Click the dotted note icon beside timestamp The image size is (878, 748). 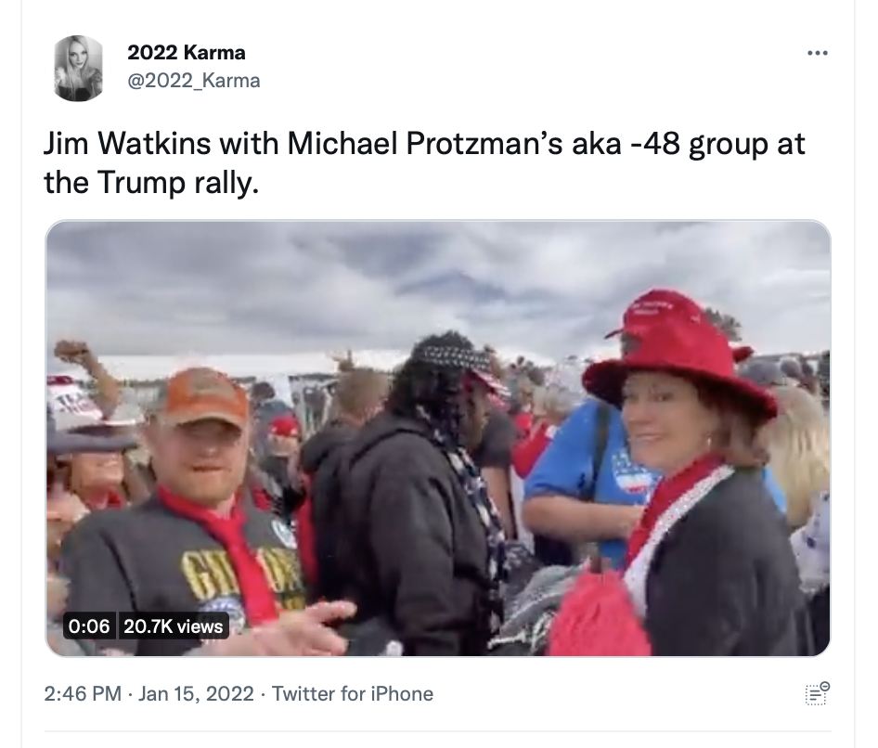click(818, 693)
